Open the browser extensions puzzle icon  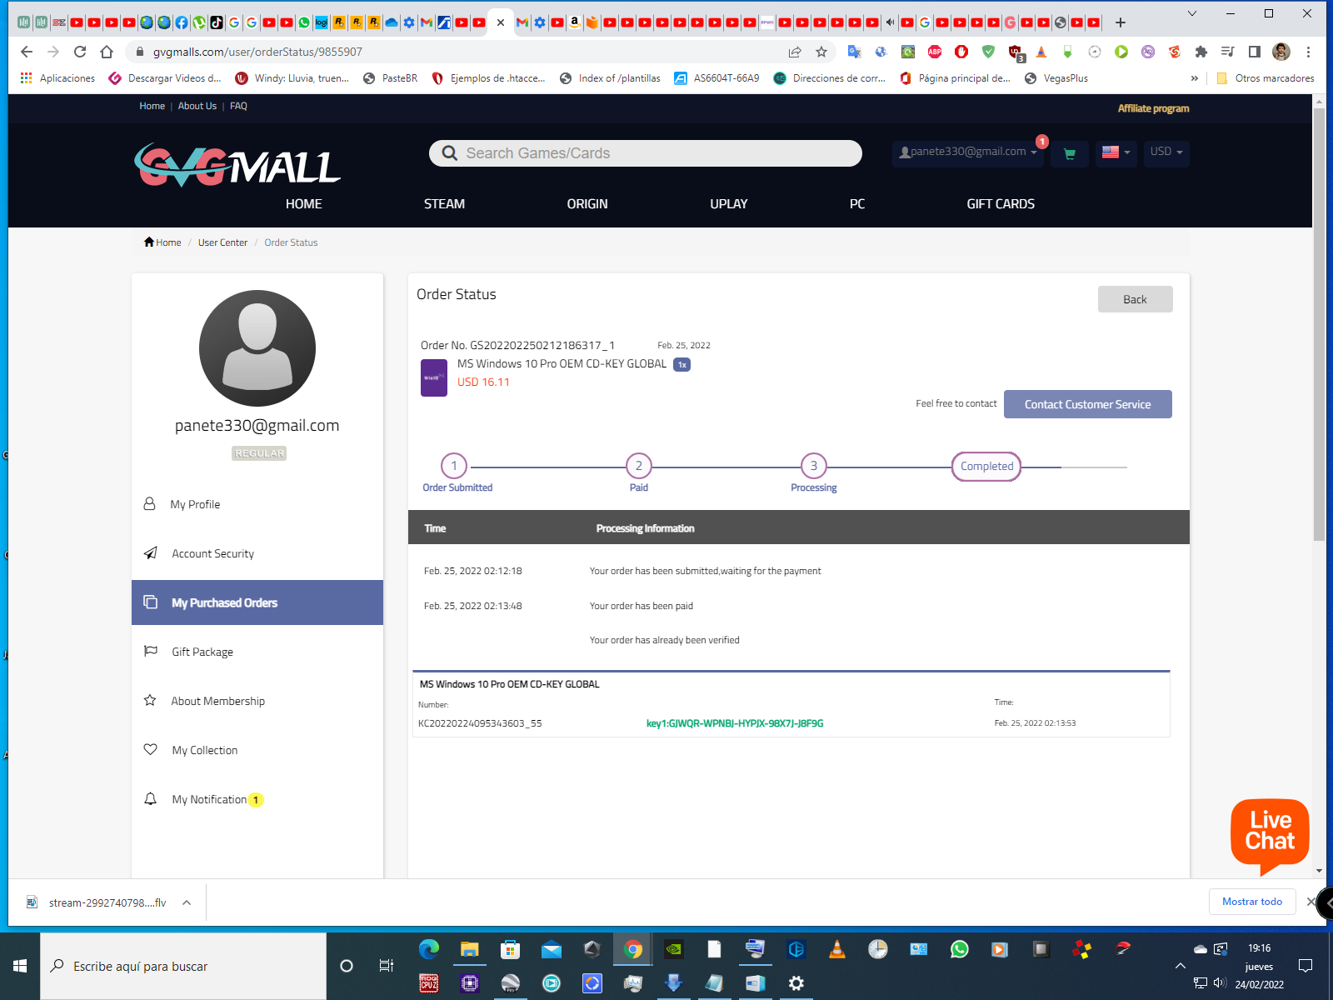pyautogui.click(x=1201, y=52)
